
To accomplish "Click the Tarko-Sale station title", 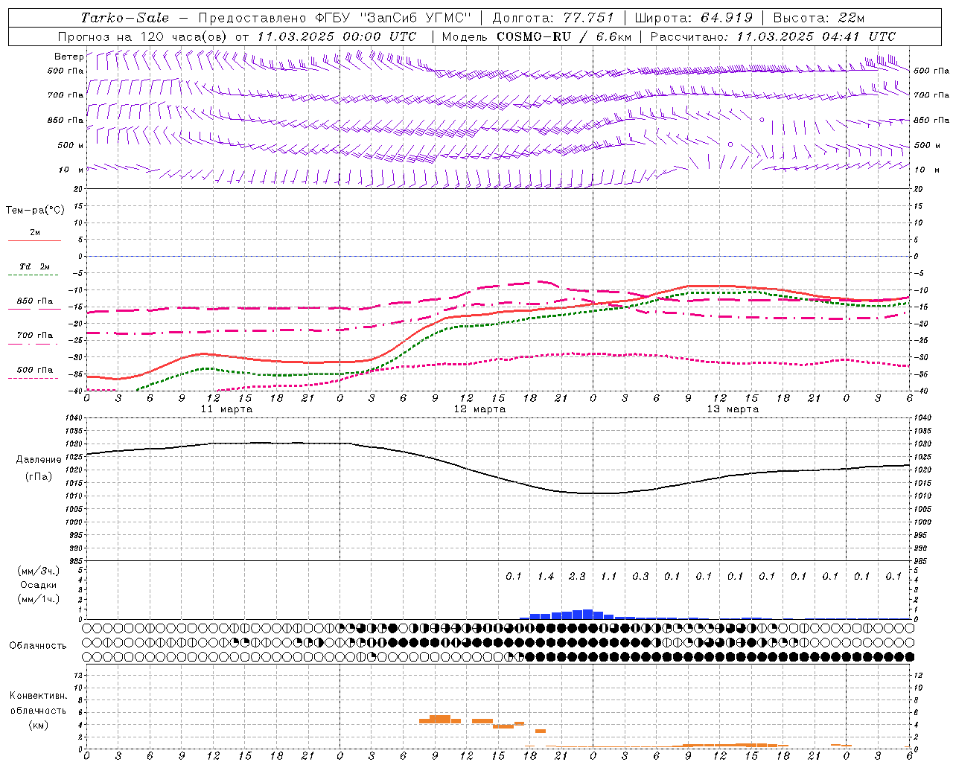I will 124,18.
